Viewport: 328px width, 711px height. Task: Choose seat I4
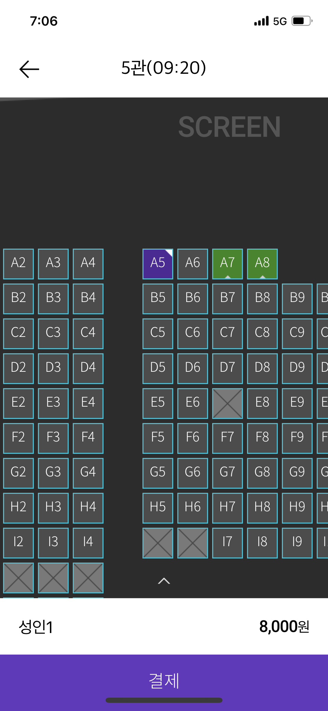click(x=88, y=543)
